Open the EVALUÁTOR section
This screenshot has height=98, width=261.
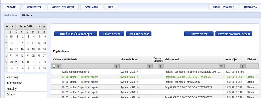91,7
